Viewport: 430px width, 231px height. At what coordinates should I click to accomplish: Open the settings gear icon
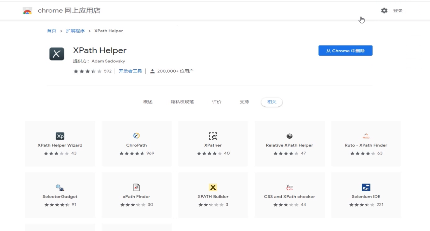pos(384,10)
